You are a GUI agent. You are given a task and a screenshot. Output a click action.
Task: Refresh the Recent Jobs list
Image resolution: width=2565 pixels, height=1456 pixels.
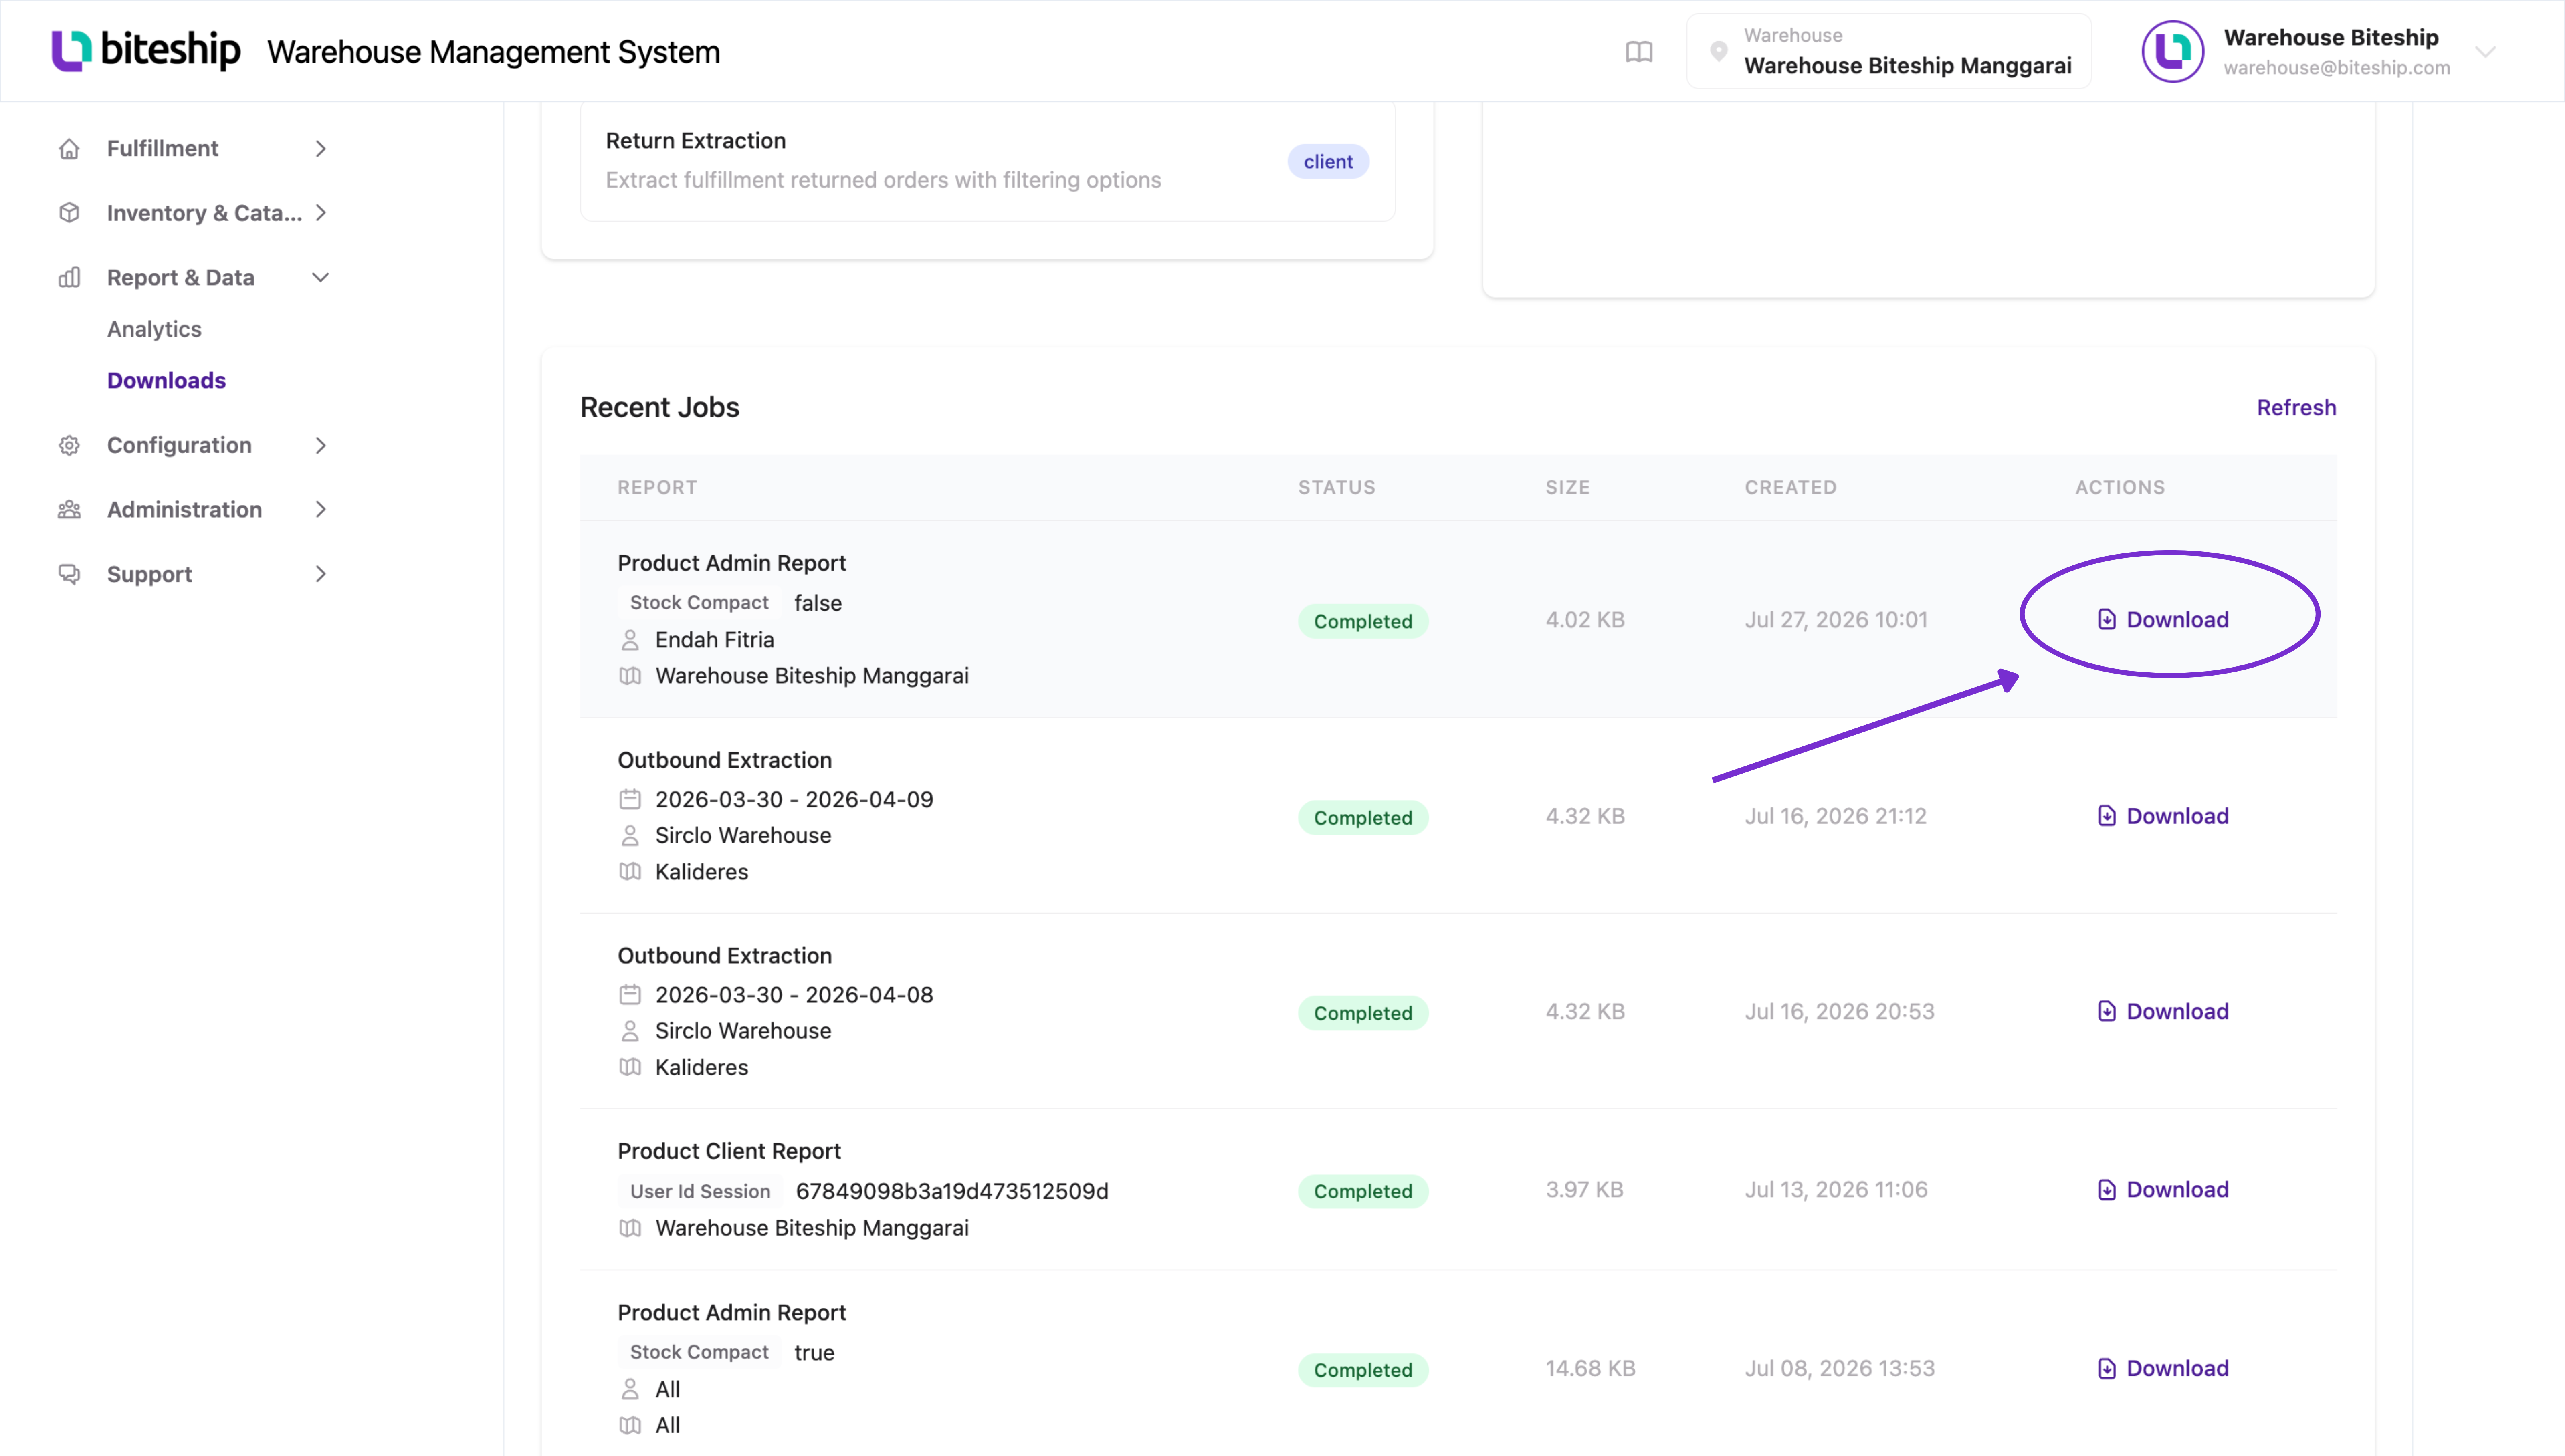pyautogui.click(x=2296, y=407)
